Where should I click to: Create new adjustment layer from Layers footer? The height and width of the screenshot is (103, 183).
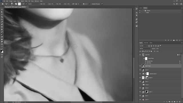pos(172,102)
